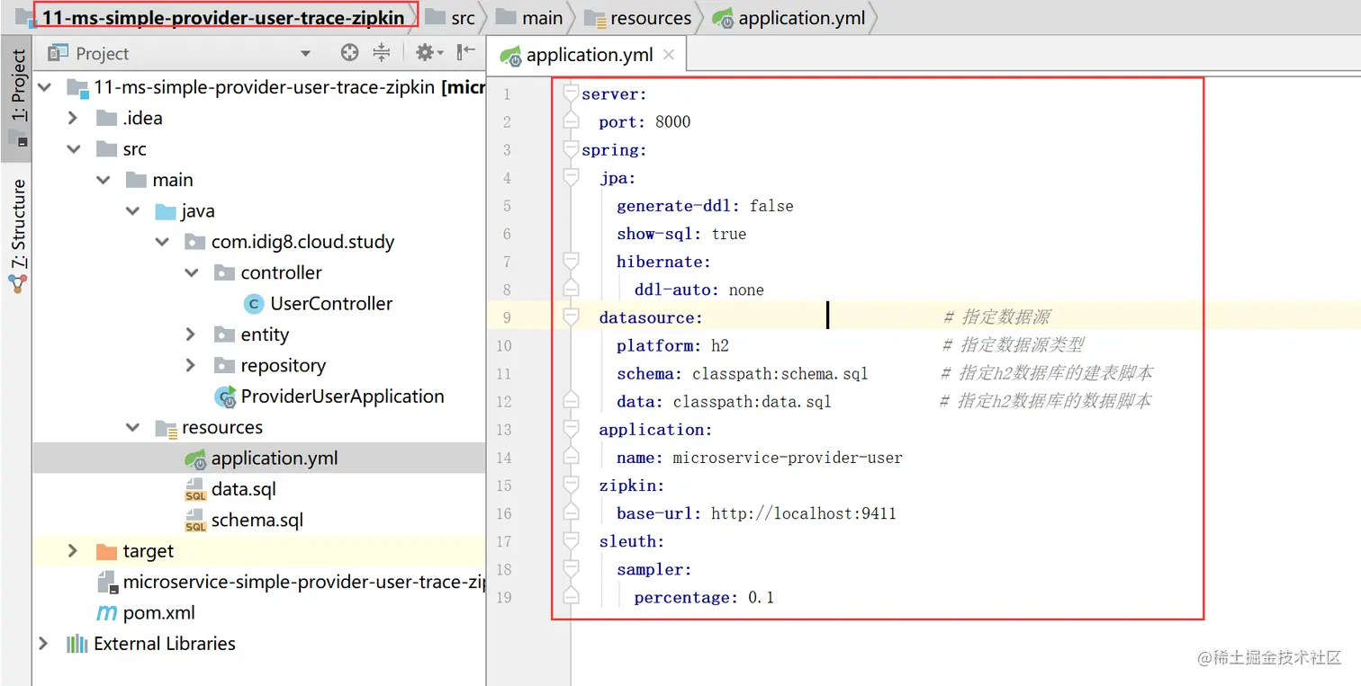This screenshot has width=1361, height=686.
Task: Collapse the java folder arrow
Action: pos(133,211)
